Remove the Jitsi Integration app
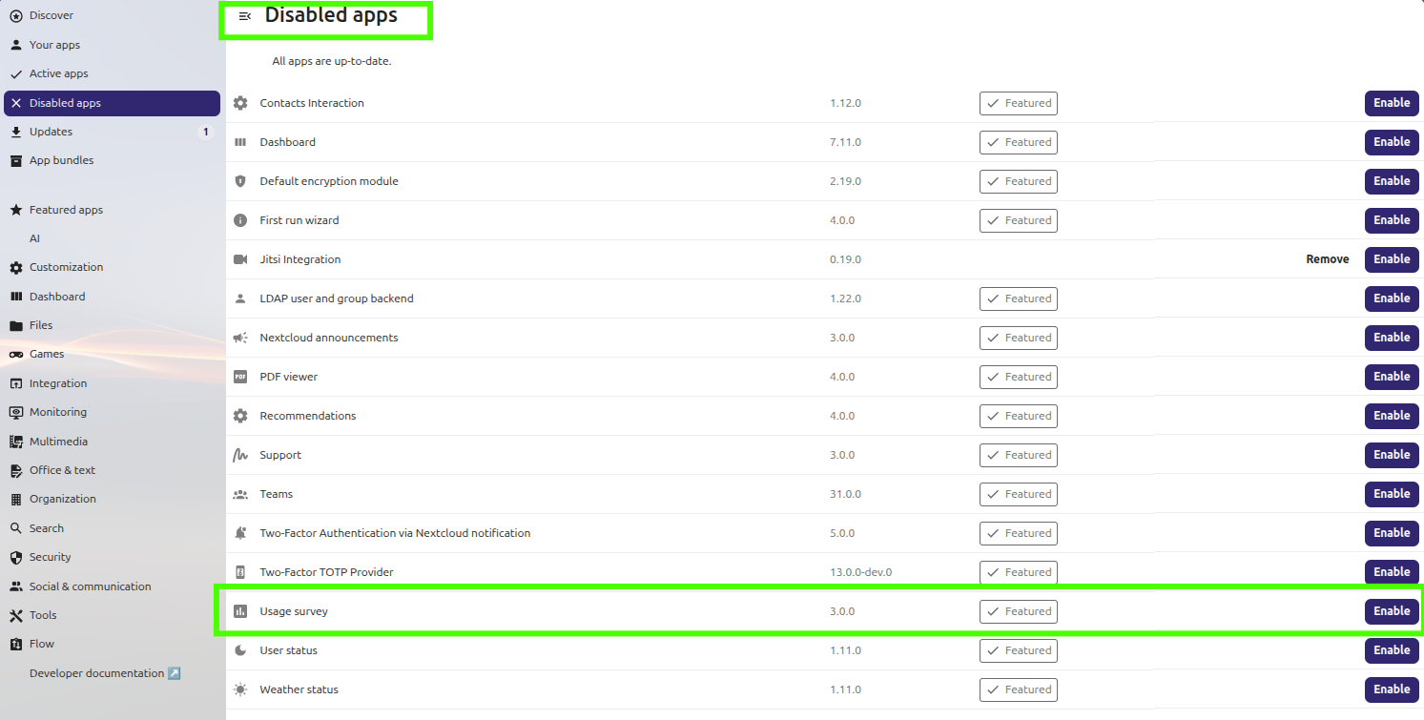 [x=1327, y=259]
